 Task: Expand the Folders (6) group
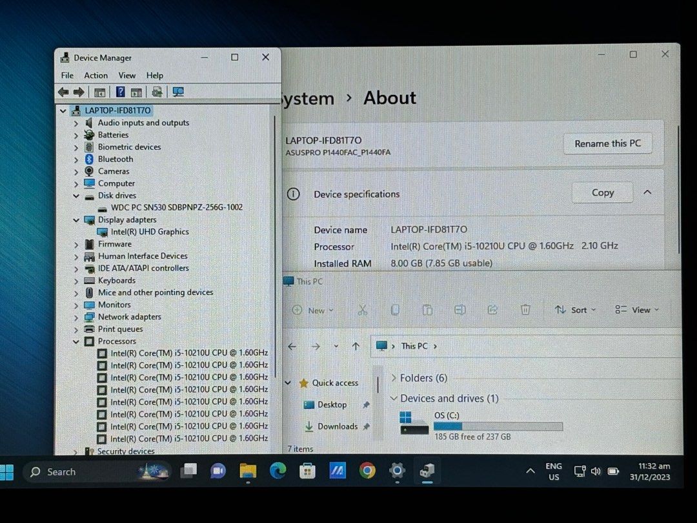(x=394, y=378)
